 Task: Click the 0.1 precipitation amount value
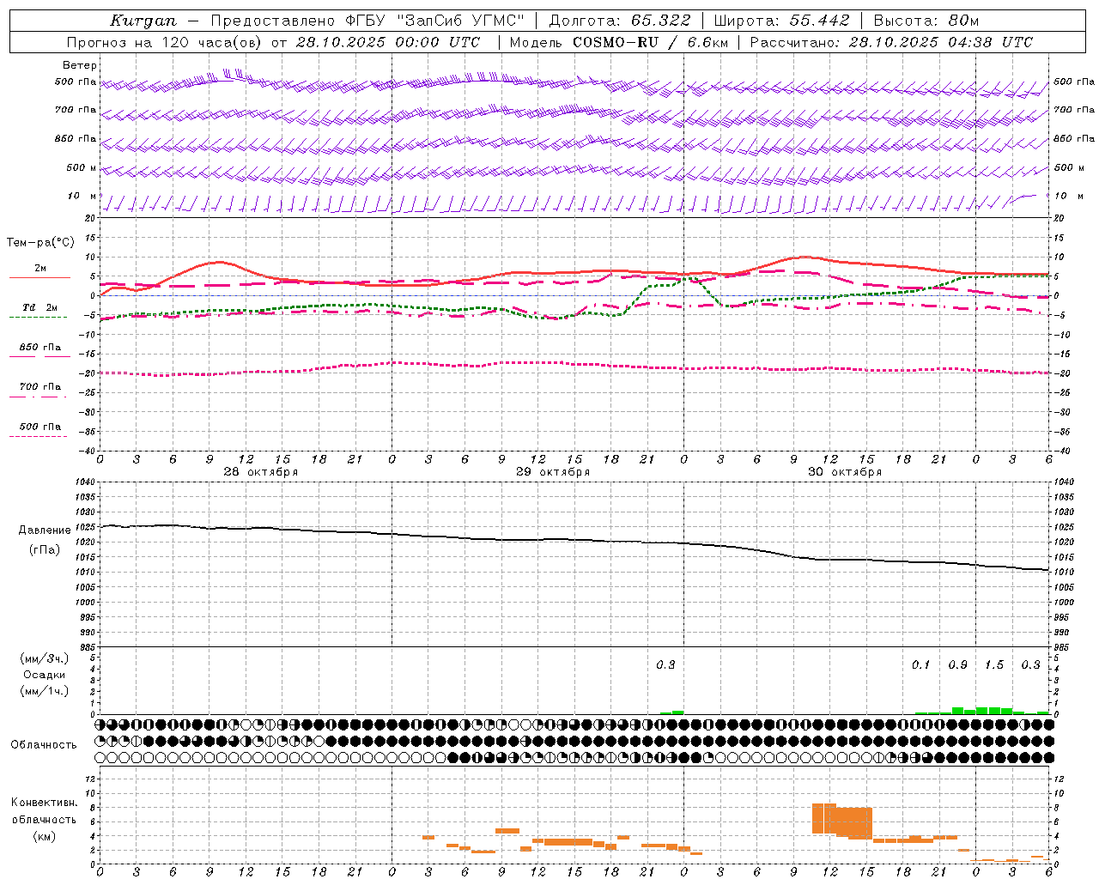coord(920,665)
